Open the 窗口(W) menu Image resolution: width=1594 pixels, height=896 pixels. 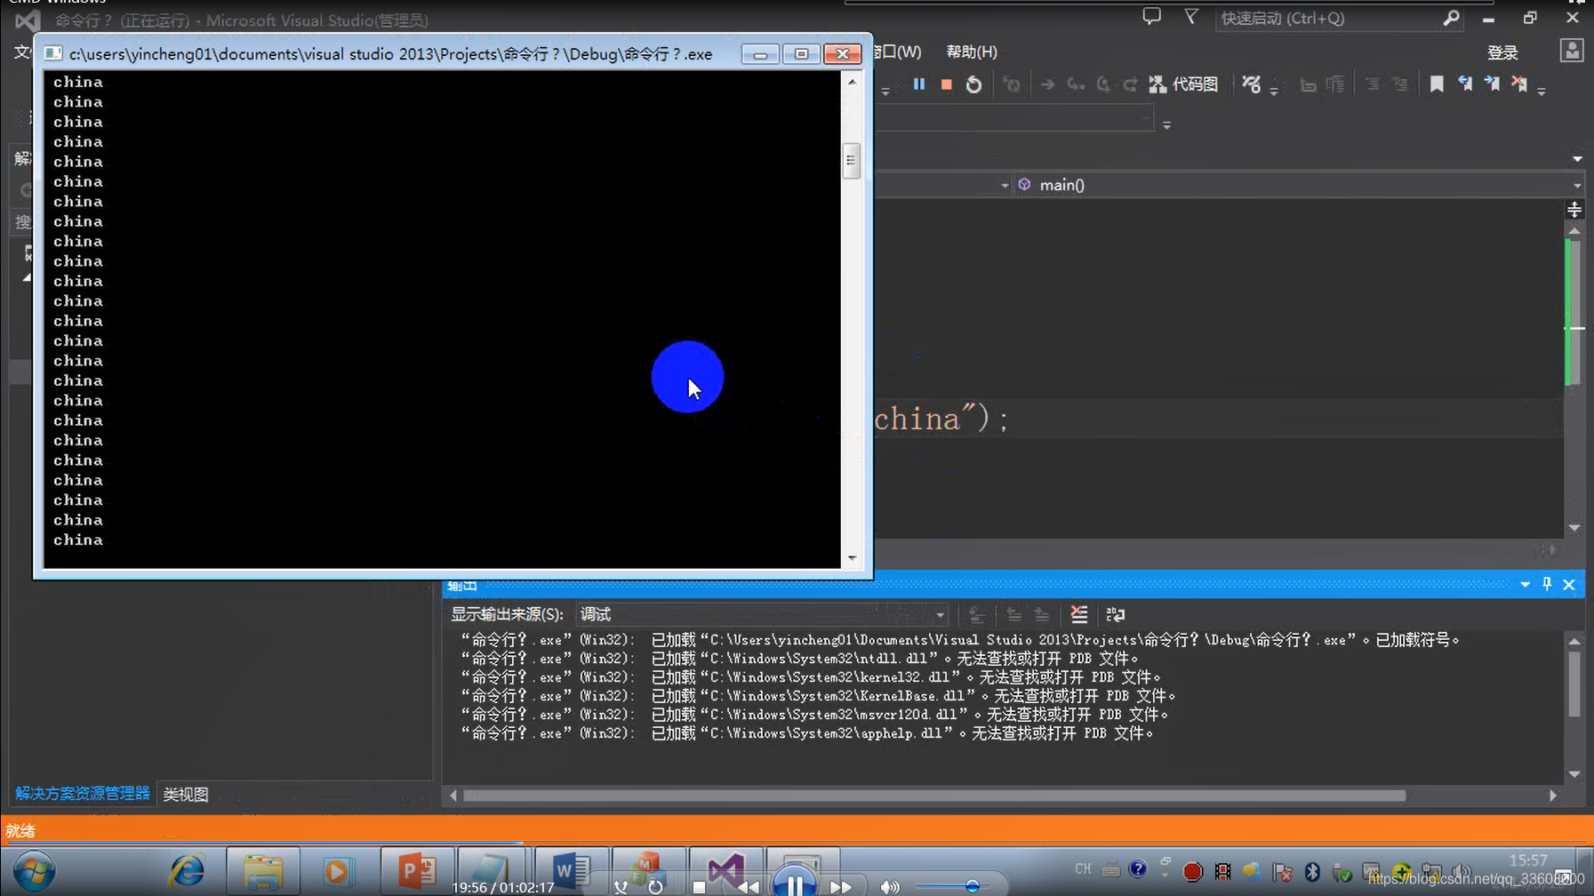click(x=898, y=52)
